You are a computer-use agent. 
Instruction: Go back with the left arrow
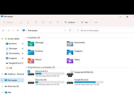tap(3, 31)
